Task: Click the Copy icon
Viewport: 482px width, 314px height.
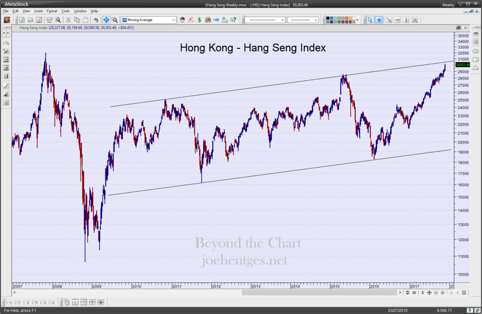Action: point(77,20)
